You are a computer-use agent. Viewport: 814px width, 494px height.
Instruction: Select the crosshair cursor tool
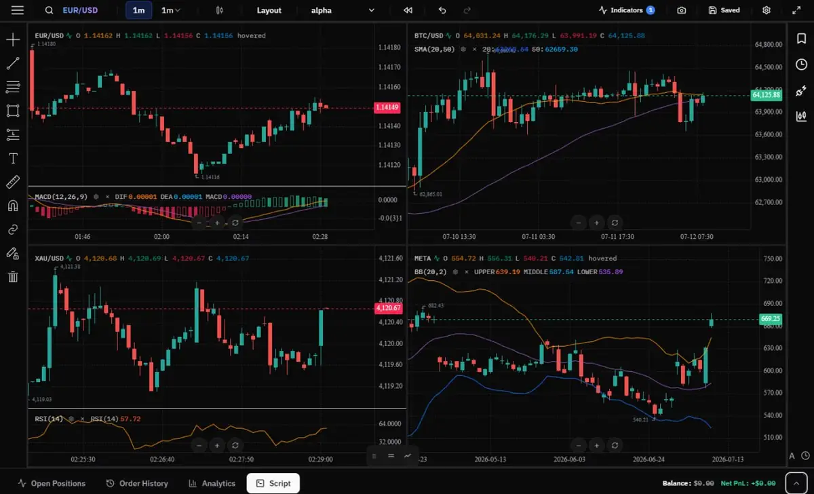tap(12, 40)
